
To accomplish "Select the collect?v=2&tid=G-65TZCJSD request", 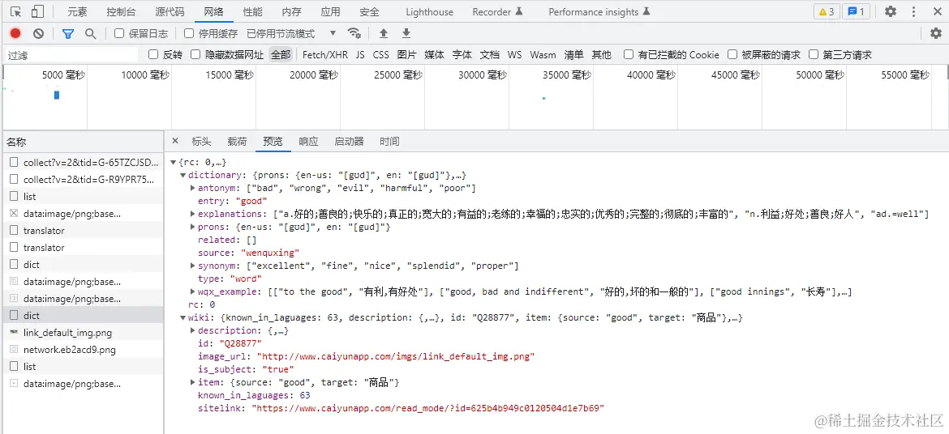I will click(x=82, y=163).
